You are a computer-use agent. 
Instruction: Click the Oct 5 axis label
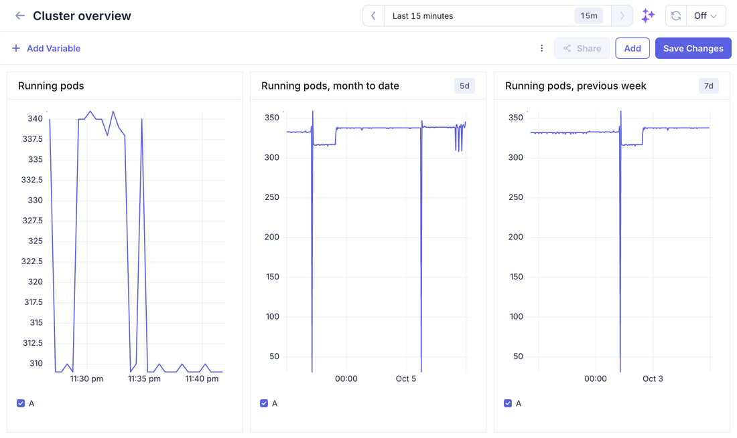tap(405, 379)
